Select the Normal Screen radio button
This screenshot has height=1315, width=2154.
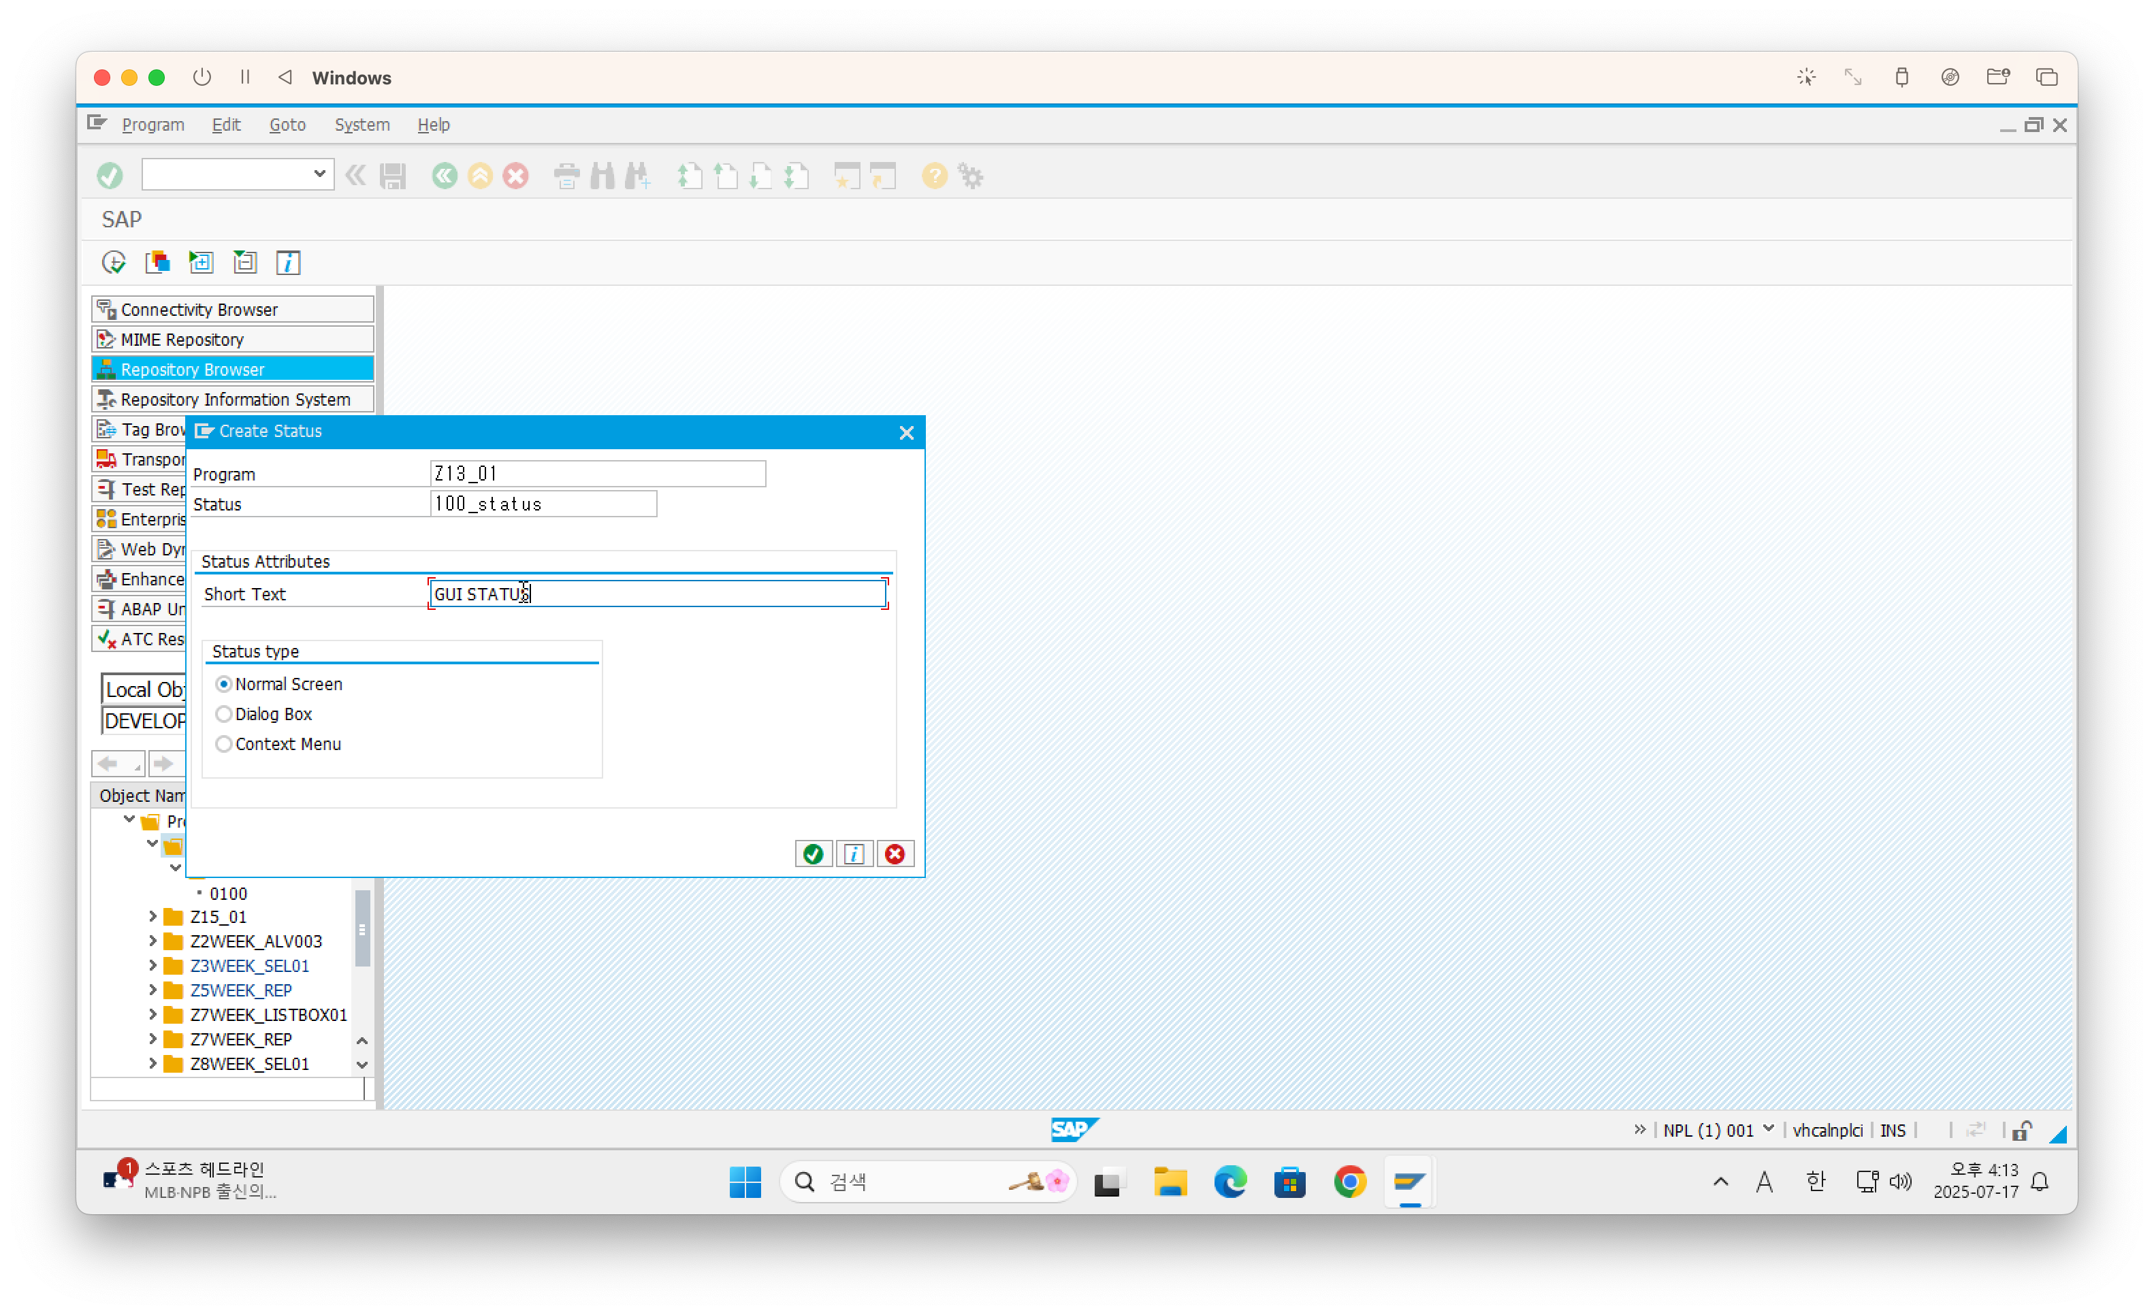click(224, 684)
